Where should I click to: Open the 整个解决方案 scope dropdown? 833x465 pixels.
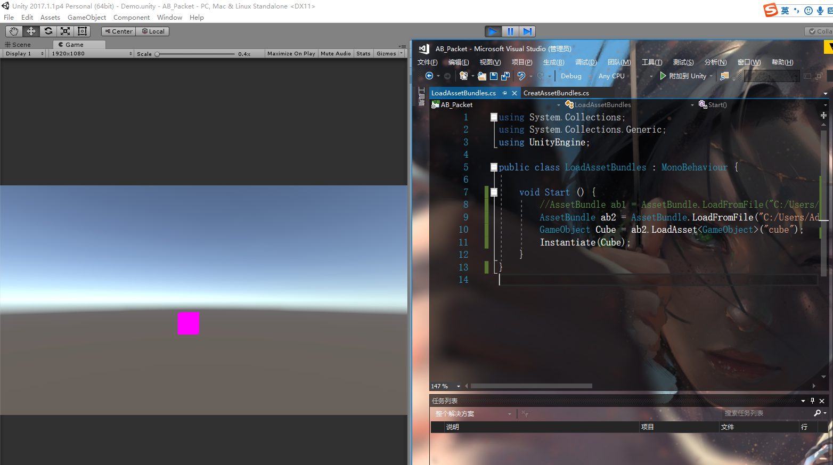(x=473, y=414)
